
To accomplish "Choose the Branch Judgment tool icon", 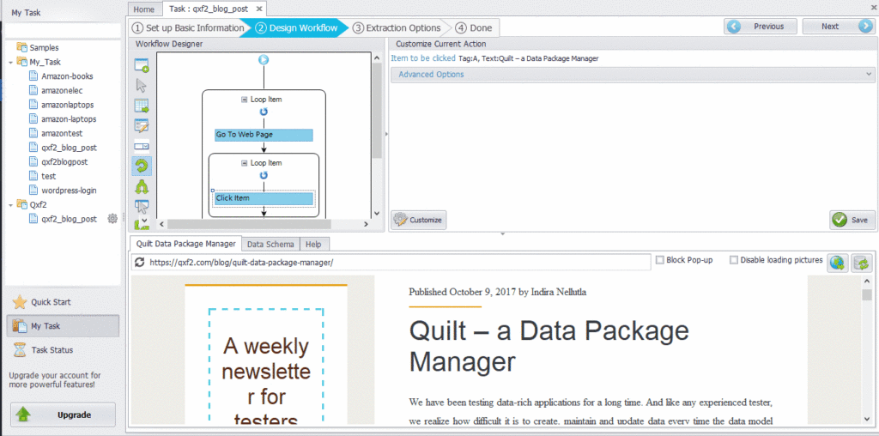I will click(142, 186).
